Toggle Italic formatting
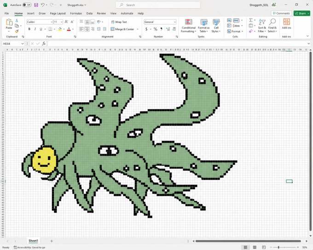Image resolution: width=313 pixels, height=250 pixels. 35,29
